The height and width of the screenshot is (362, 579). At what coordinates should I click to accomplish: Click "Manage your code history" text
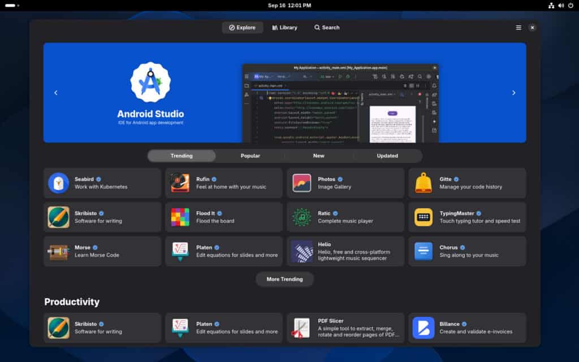pos(471,187)
